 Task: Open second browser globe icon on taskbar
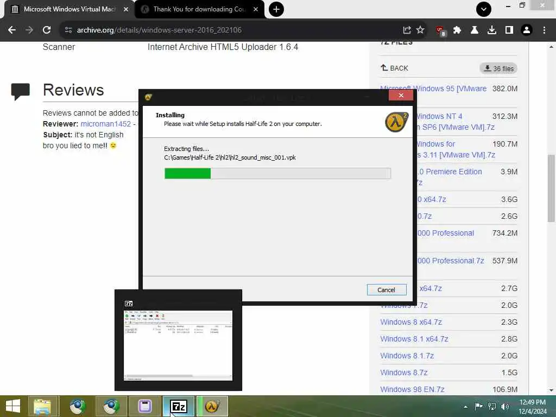(111, 406)
